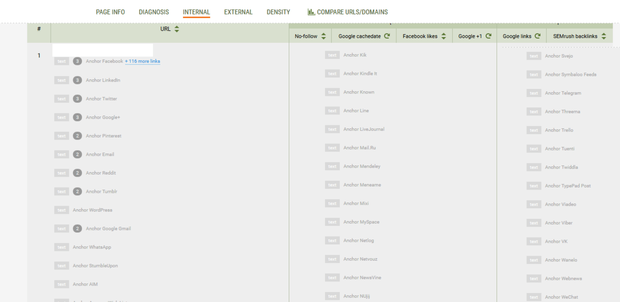Select 'Anchor Viadeo' text
Viewport: 620px width, 302px height.
click(561, 205)
